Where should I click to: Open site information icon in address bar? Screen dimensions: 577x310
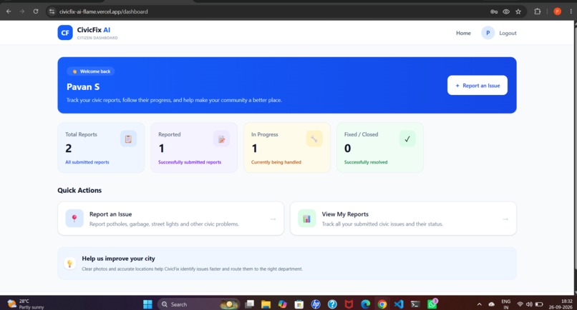(x=52, y=11)
